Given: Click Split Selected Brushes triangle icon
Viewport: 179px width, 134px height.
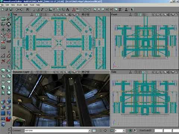Looking at the screenshot, I should point(9,55).
